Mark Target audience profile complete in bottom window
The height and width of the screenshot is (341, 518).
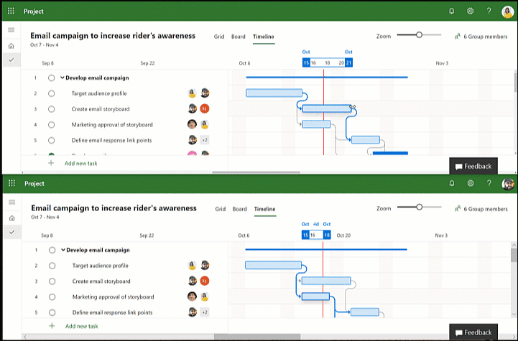click(52, 266)
